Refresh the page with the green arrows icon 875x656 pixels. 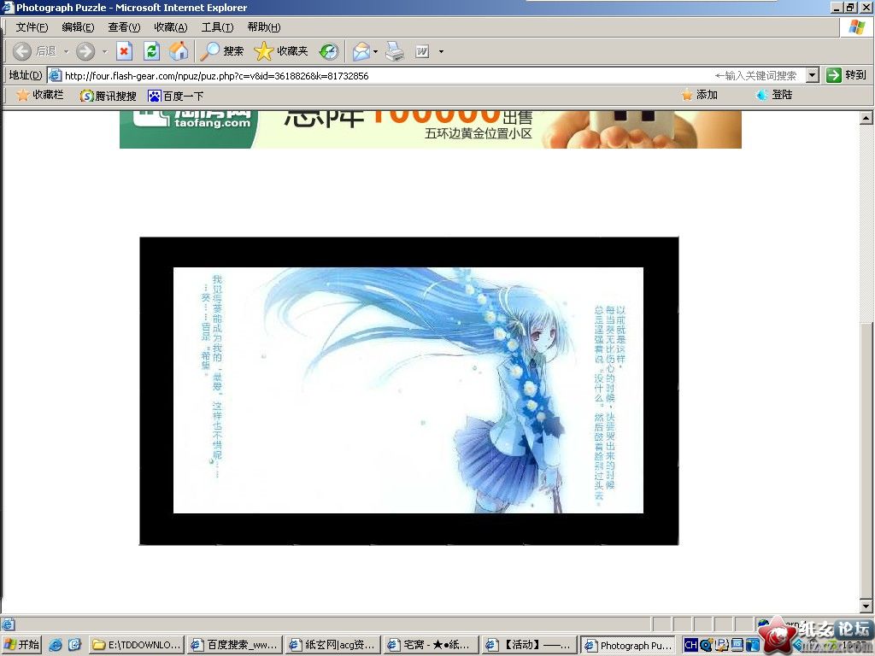click(x=151, y=51)
